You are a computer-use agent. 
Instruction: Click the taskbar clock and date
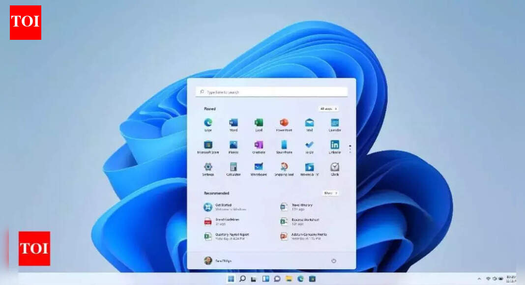[x=511, y=279]
